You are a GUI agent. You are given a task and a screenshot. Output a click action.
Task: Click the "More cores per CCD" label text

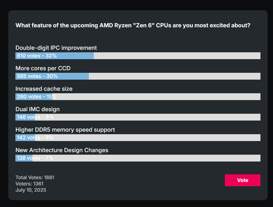43,68
